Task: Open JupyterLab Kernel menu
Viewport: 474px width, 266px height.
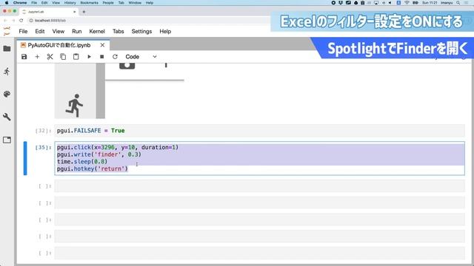Action: coord(97,31)
